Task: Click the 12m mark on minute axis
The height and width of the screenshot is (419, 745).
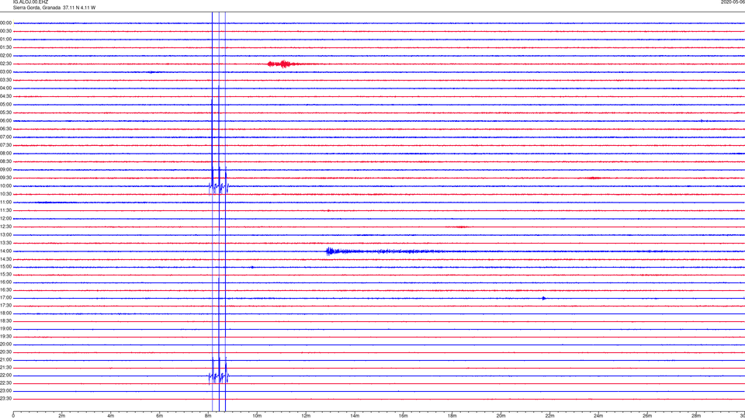Action: pos(306,416)
